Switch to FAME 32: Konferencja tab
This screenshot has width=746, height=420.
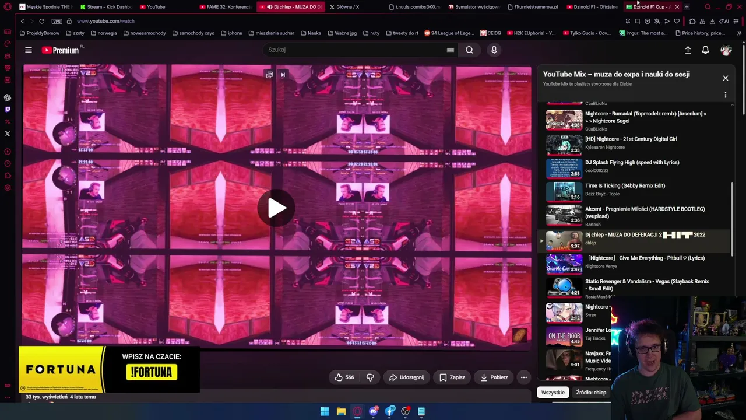pyautogui.click(x=226, y=7)
